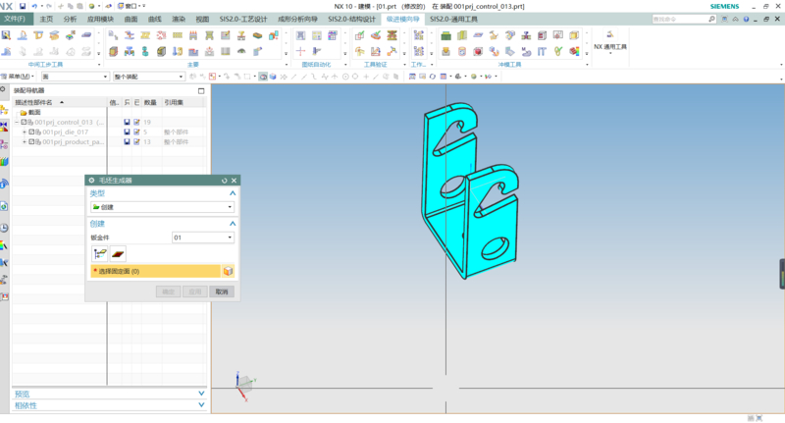Open the selection filter combo box
The height and width of the screenshot is (423, 785).
click(75, 77)
